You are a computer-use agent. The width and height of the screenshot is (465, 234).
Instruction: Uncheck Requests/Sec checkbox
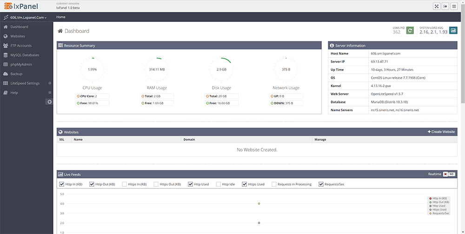point(321,184)
